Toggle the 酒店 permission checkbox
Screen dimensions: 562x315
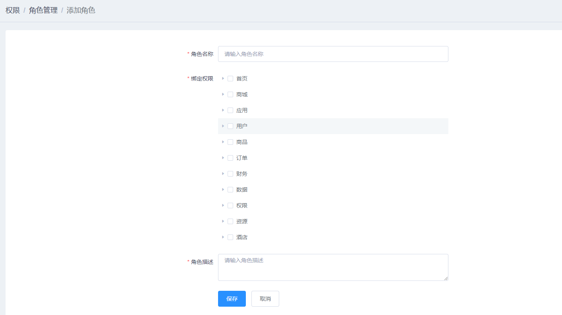click(230, 237)
